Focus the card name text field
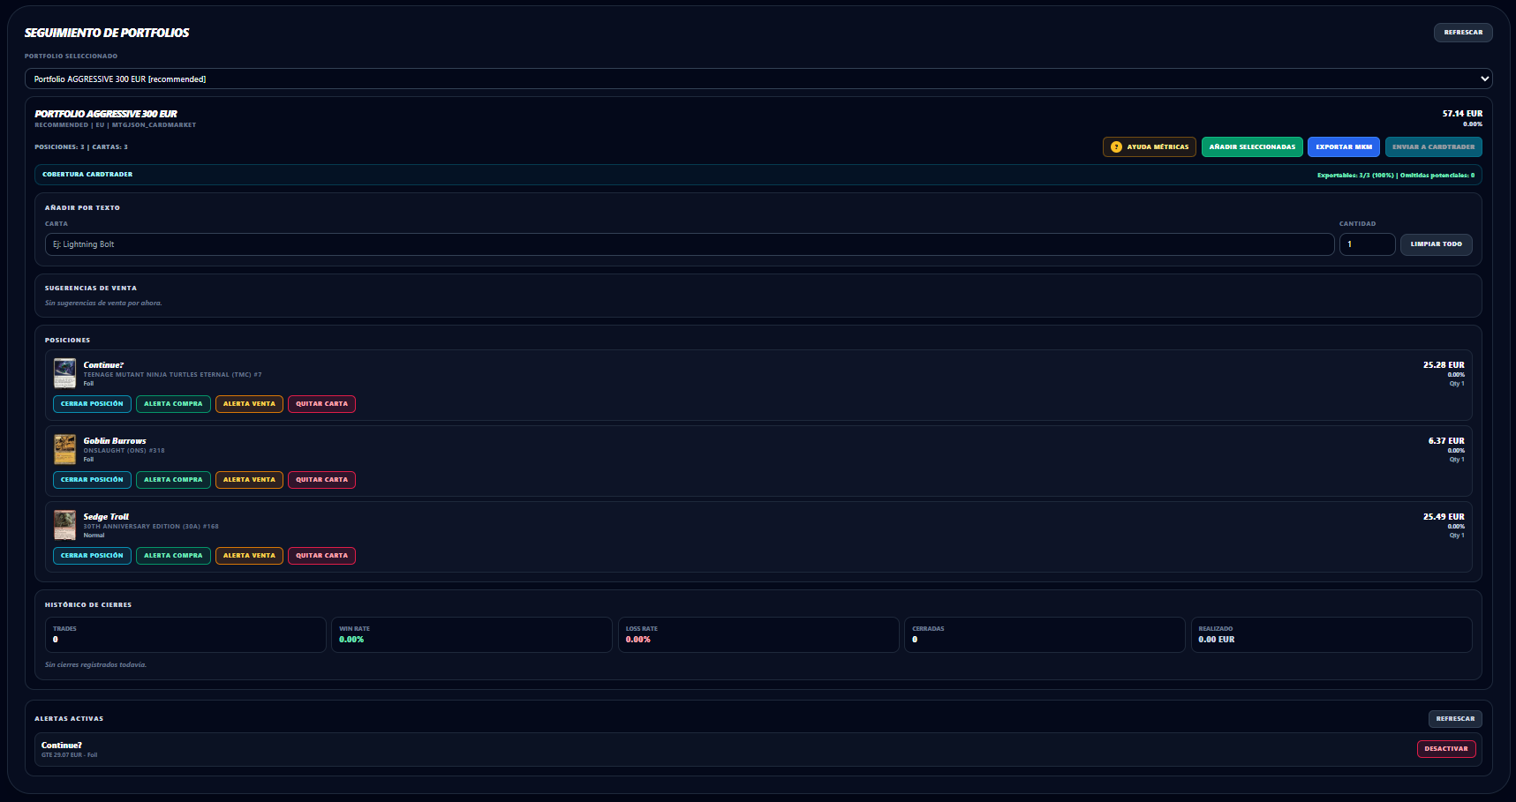The image size is (1516, 802). click(689, 244)
